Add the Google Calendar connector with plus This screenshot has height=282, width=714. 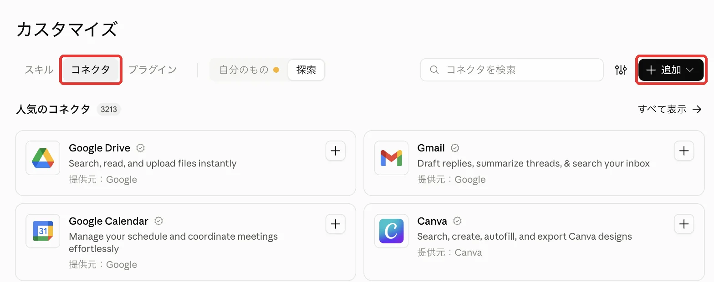(x=336, y=224)
